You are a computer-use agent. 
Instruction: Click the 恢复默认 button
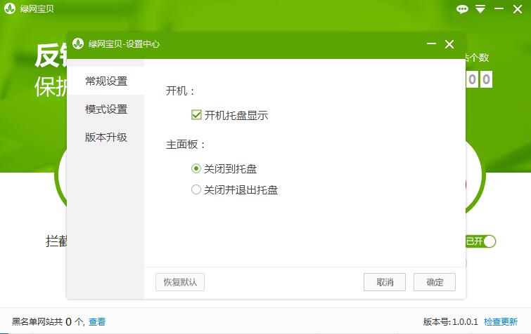[180, 282]
